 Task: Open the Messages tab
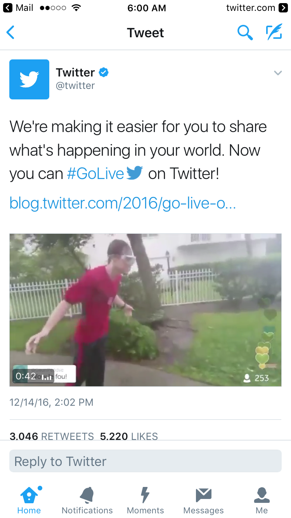[204, 500]
